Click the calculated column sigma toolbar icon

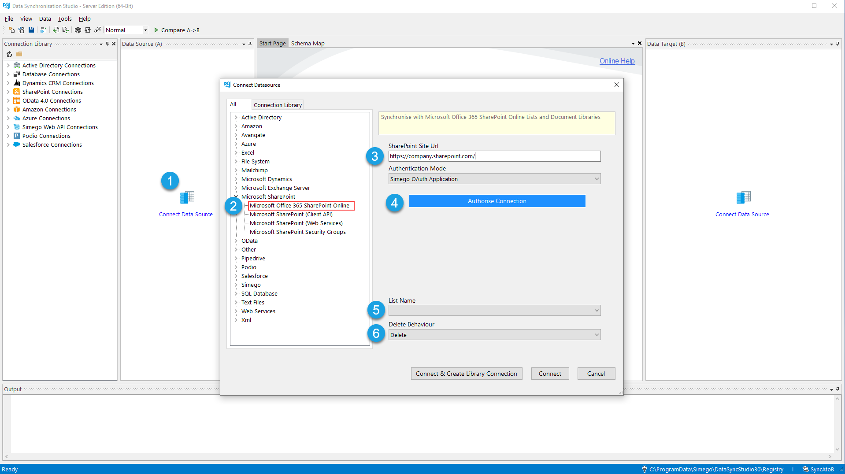point(97,30)
